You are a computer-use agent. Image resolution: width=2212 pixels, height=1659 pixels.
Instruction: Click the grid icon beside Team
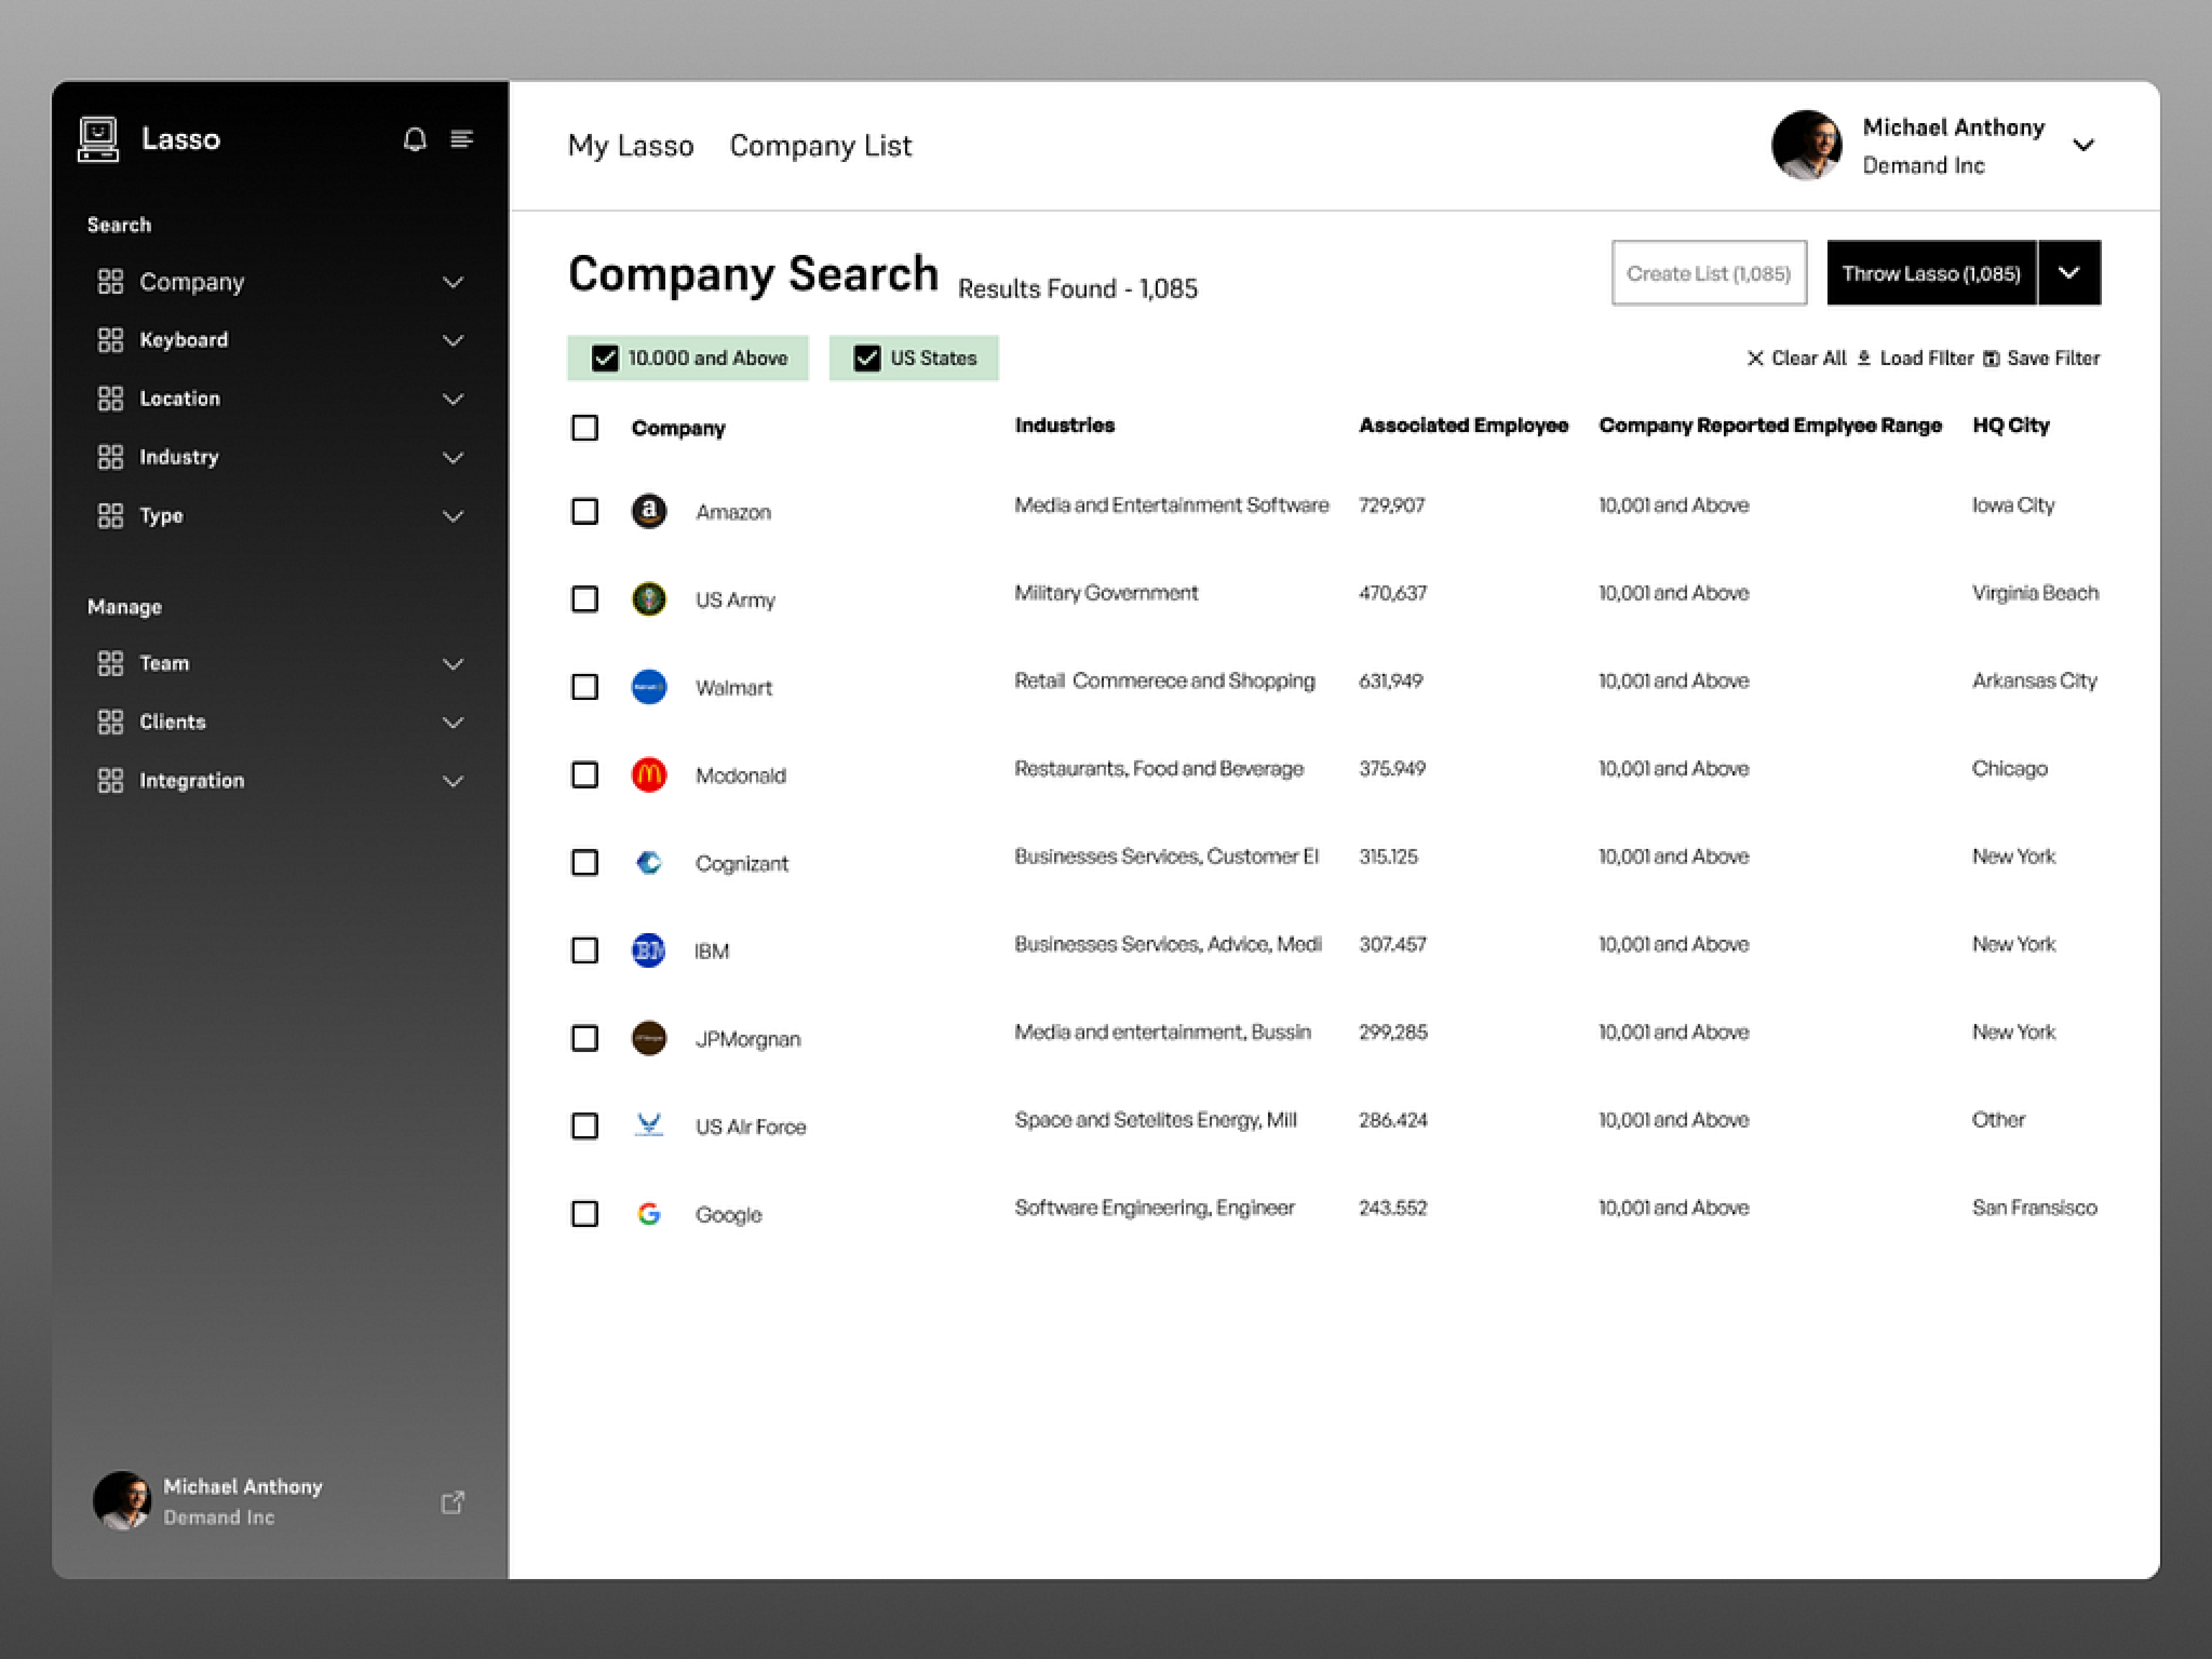tap(110, 664)
